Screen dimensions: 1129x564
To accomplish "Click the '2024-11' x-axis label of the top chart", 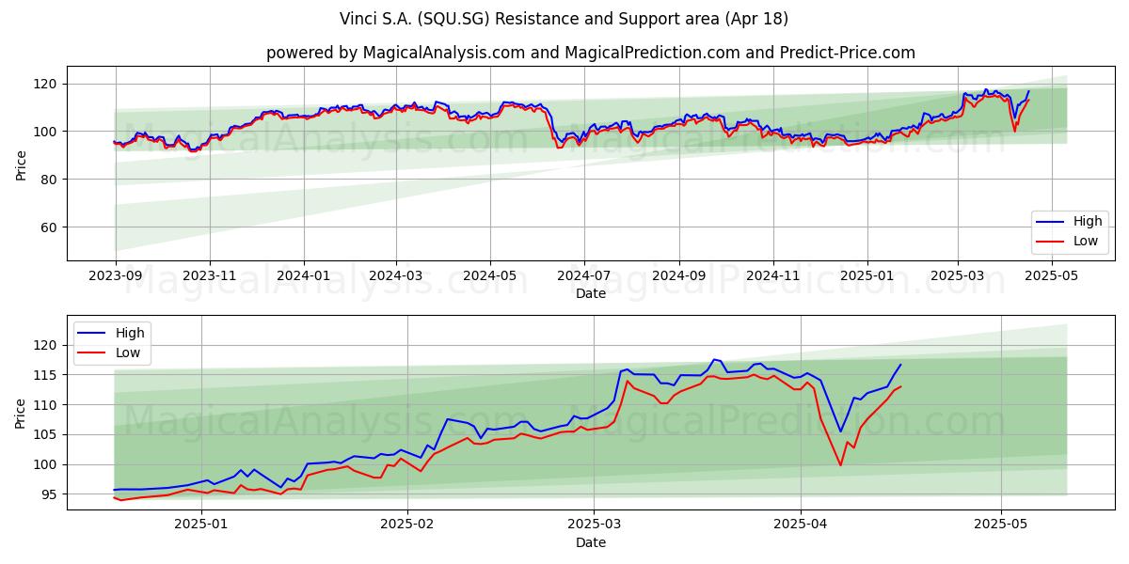I will coord(772,277).
